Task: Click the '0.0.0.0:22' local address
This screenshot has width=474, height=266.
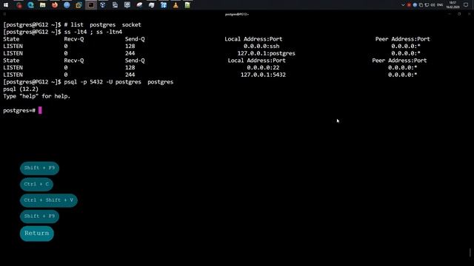Action: click(x=263, y=67)
